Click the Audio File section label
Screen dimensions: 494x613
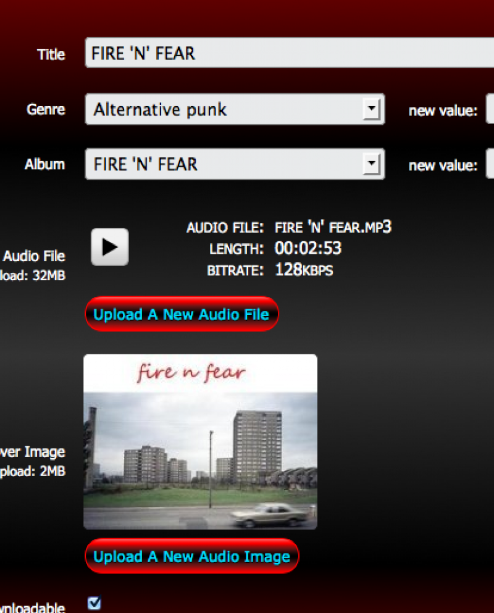[x=34, y=256]
